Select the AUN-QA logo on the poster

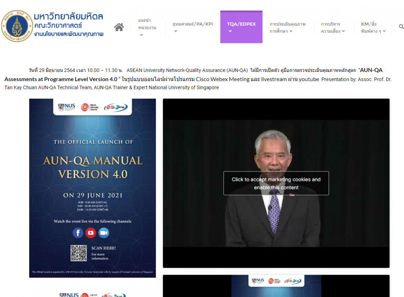(115, 107)
